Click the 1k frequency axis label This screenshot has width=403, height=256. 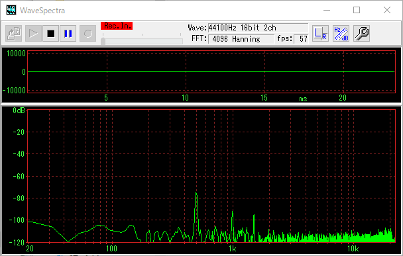pyautogui.click(x=233, y=249)
